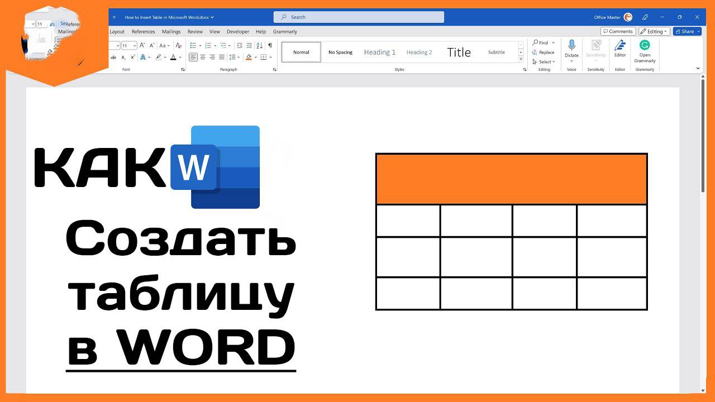Toggle strikethrough formatting

coord(113,57)
